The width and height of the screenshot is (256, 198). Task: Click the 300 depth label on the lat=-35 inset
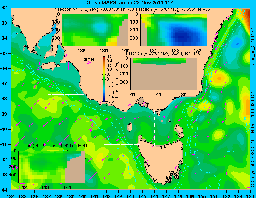[134, 38]
